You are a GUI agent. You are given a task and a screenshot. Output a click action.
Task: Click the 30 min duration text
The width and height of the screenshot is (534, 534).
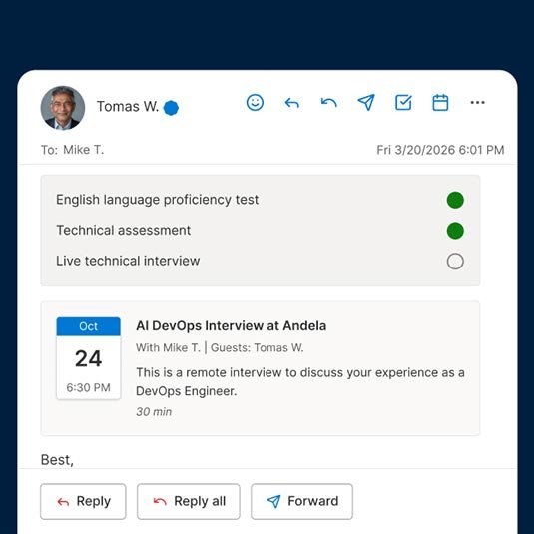[154, 412]
